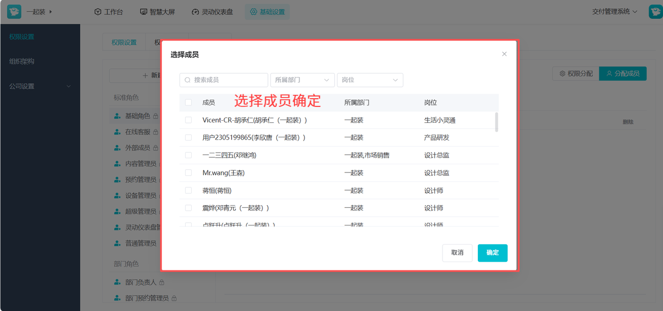663x311 pixels.
Task: Click the gear icon in 权限分配 button
Action: pyautogui.click(x=562, y=73)
